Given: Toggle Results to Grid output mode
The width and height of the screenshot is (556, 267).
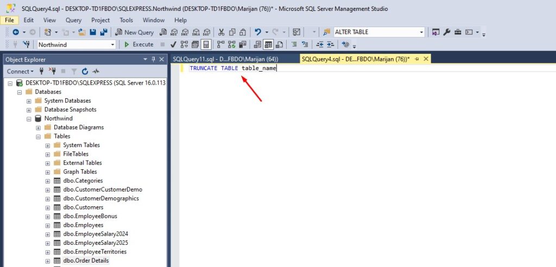Looking at the screenshot, I should (x=268, y=44).
